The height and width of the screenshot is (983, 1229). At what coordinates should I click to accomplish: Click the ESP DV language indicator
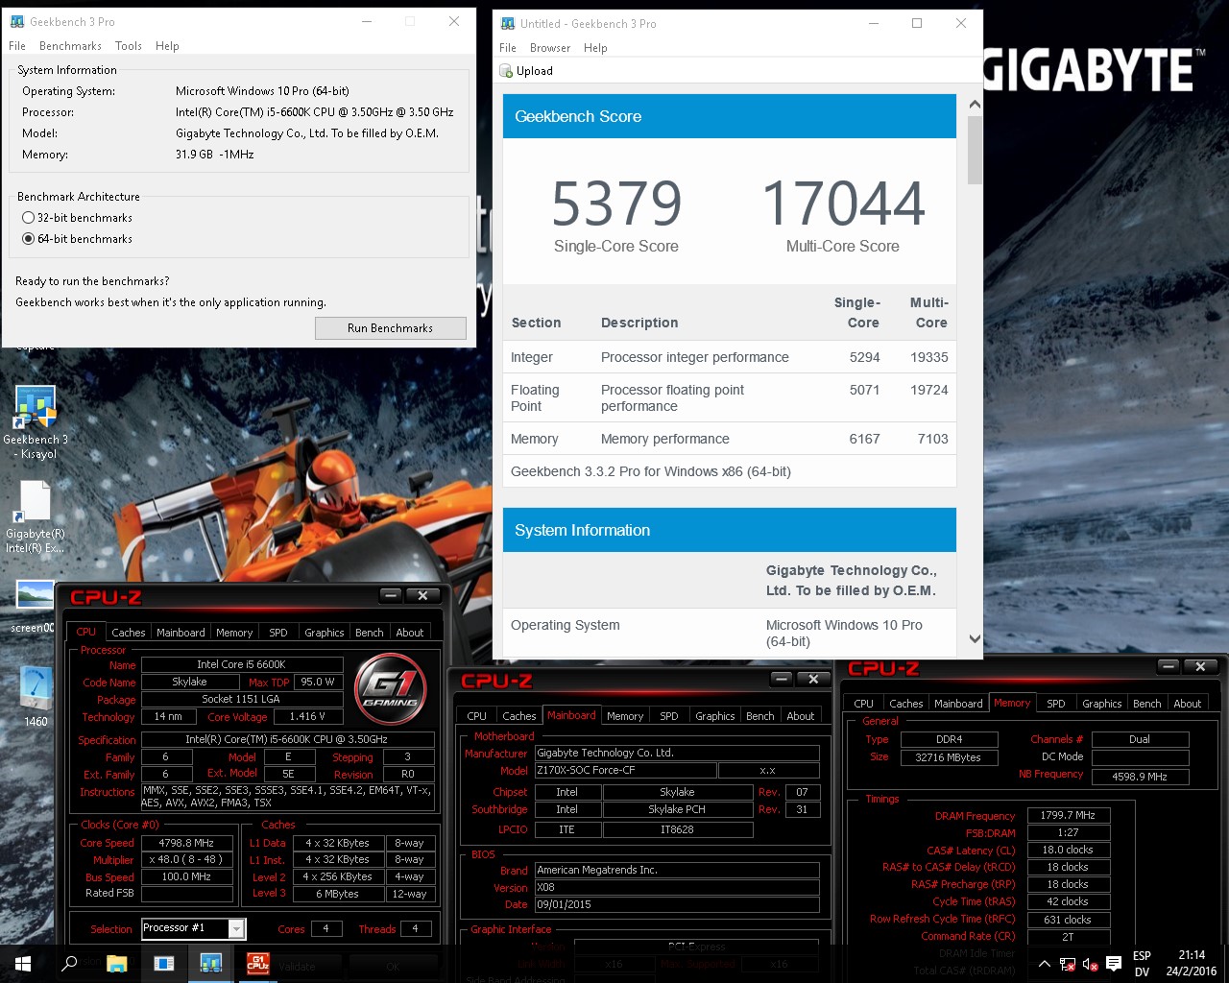(x=1142, y=964)
